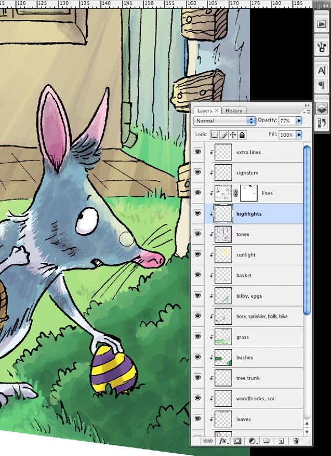Delete layer using trash icon
The width and height of the screenshot is (331, 456).
(x=296, y=441)
